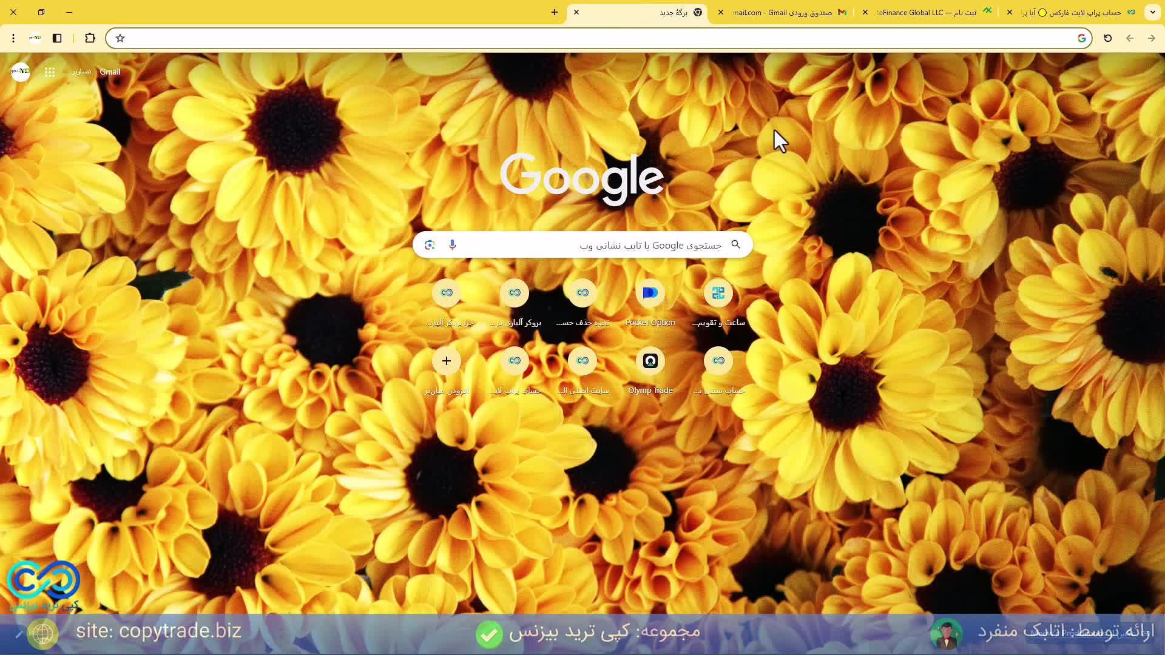Open the Google apps grid
The width and height of the screenshot is (1165, 655).
coord(50,72)
